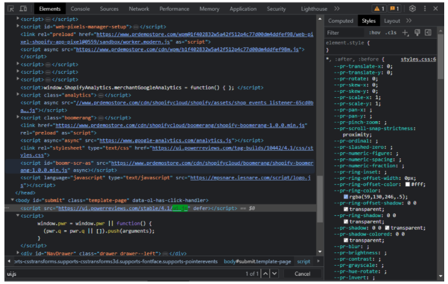Expand the script class boomerang node
448x284 pixels.
[x=18, y=117]
